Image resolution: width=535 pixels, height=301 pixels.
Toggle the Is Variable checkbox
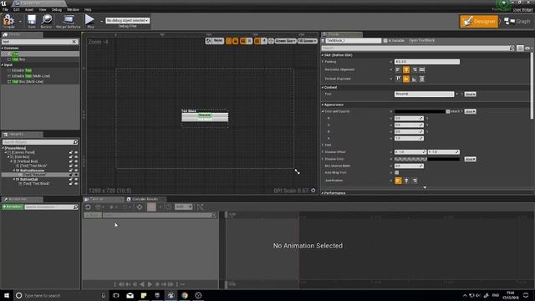385,41
